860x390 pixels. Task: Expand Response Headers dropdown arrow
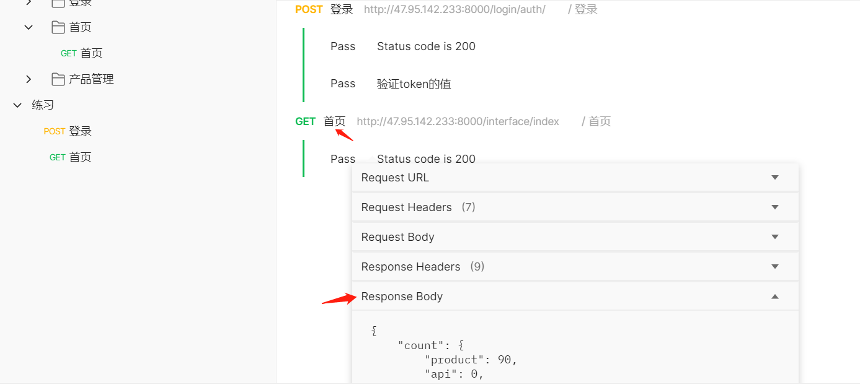(x=774, y=267)
